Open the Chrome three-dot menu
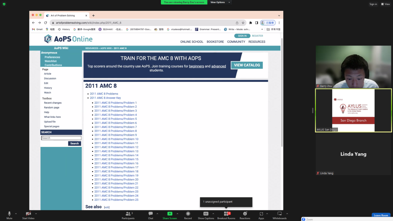Screen dimensions: 393x221 279,23
